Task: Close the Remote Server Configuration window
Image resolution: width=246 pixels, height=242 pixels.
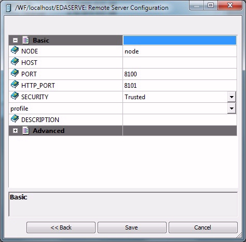Action: click(x=230, y=5)
